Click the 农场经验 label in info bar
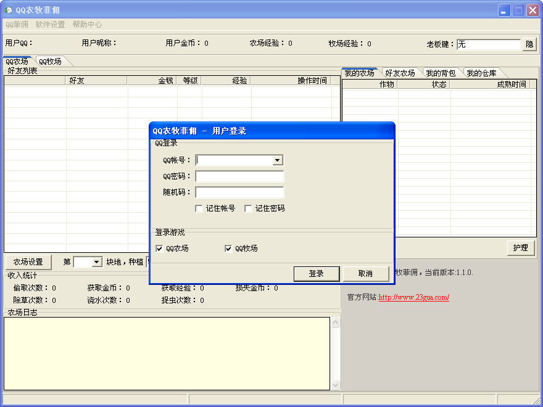Image resolution: width=543 pixels, height=407 pixels. 271,43
